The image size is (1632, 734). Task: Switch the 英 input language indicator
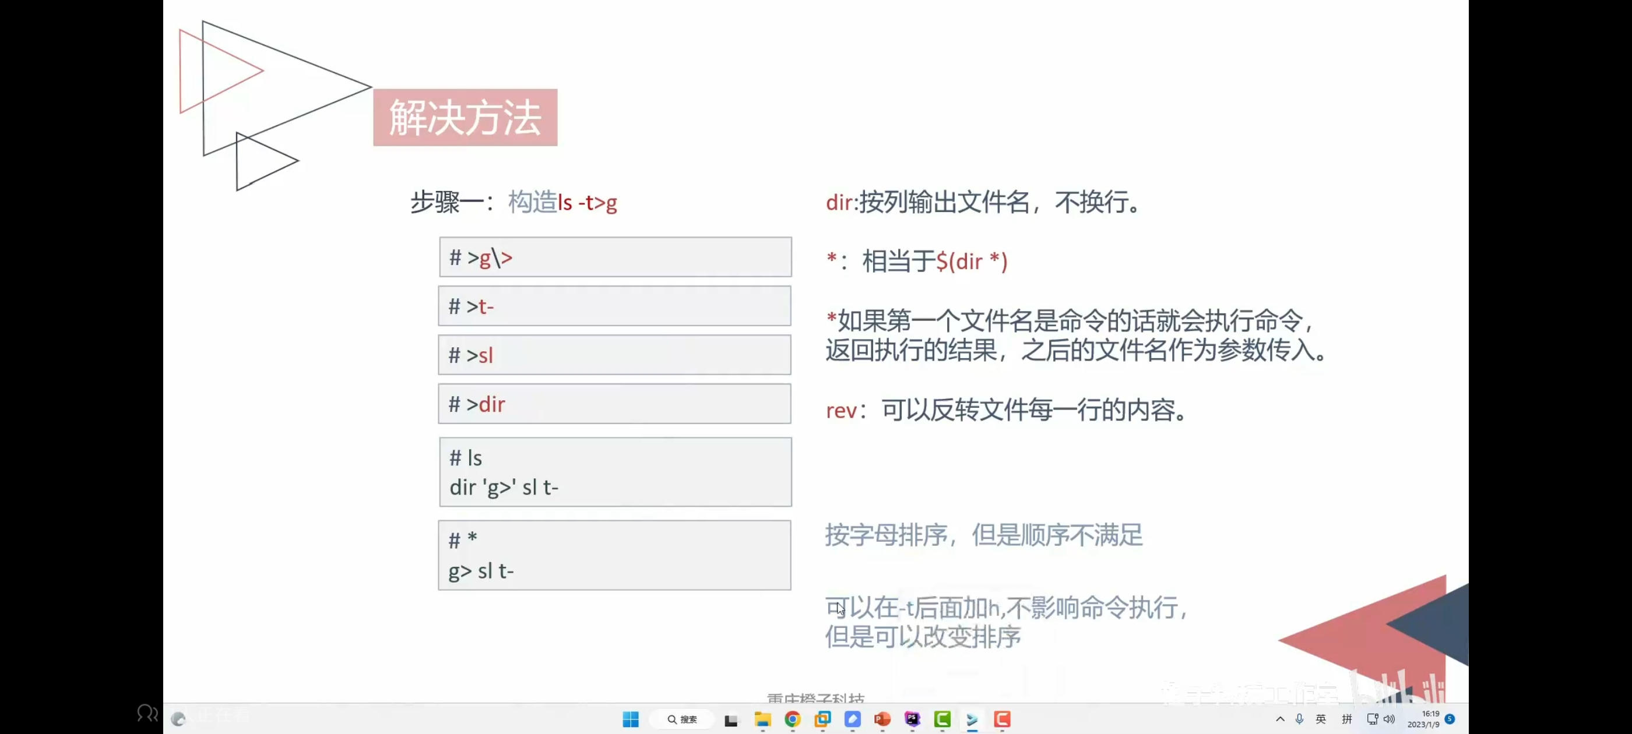1320,719
